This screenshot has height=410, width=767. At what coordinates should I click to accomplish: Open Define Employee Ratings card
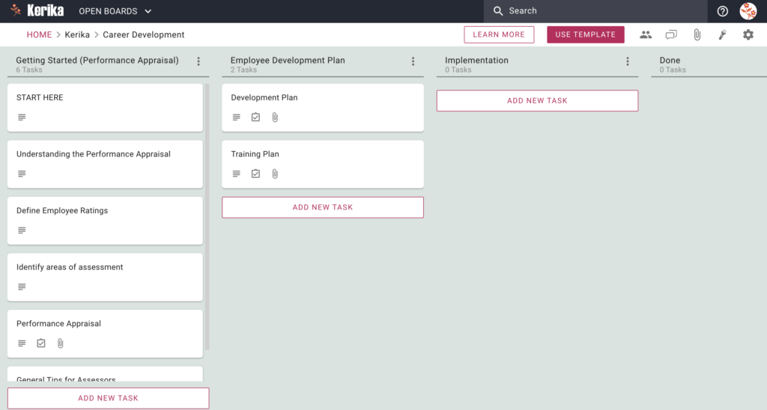[x=105, y=221]
